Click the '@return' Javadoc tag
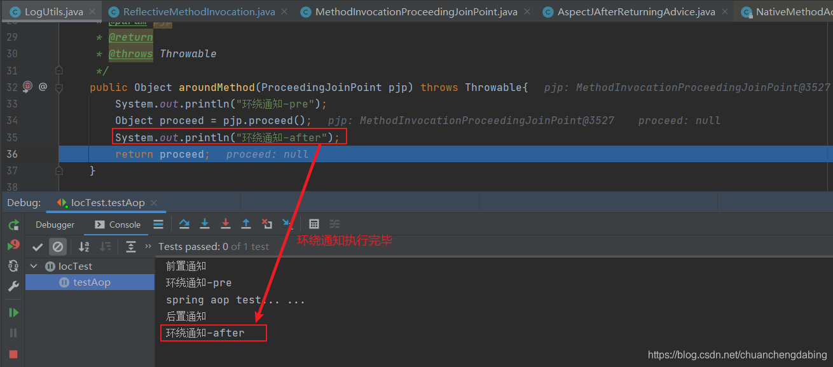 (131, 38)
